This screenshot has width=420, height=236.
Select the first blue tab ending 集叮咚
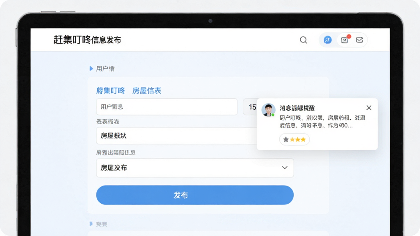tap(111, 91)
